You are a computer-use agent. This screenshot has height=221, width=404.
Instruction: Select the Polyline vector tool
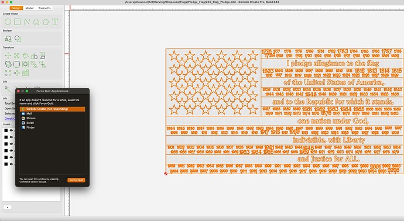27,22
